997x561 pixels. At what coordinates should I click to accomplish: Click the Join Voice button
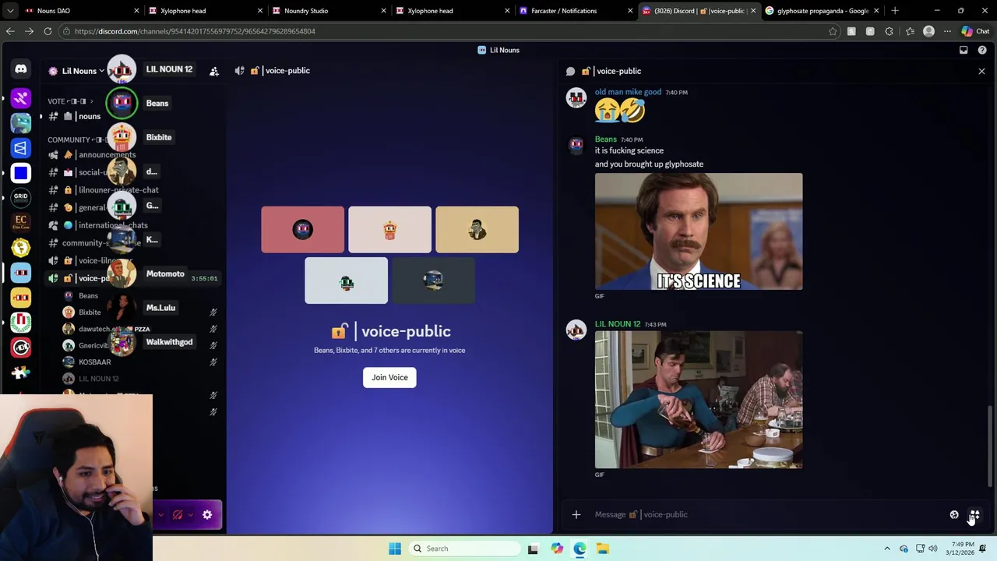(x=389, y=377)
